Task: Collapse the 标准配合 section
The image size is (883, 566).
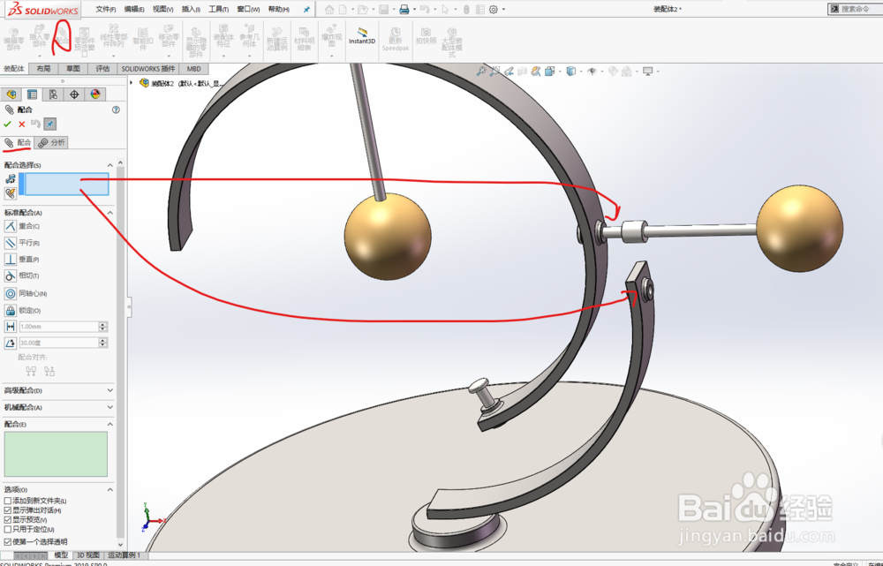Action: (109, 213)
